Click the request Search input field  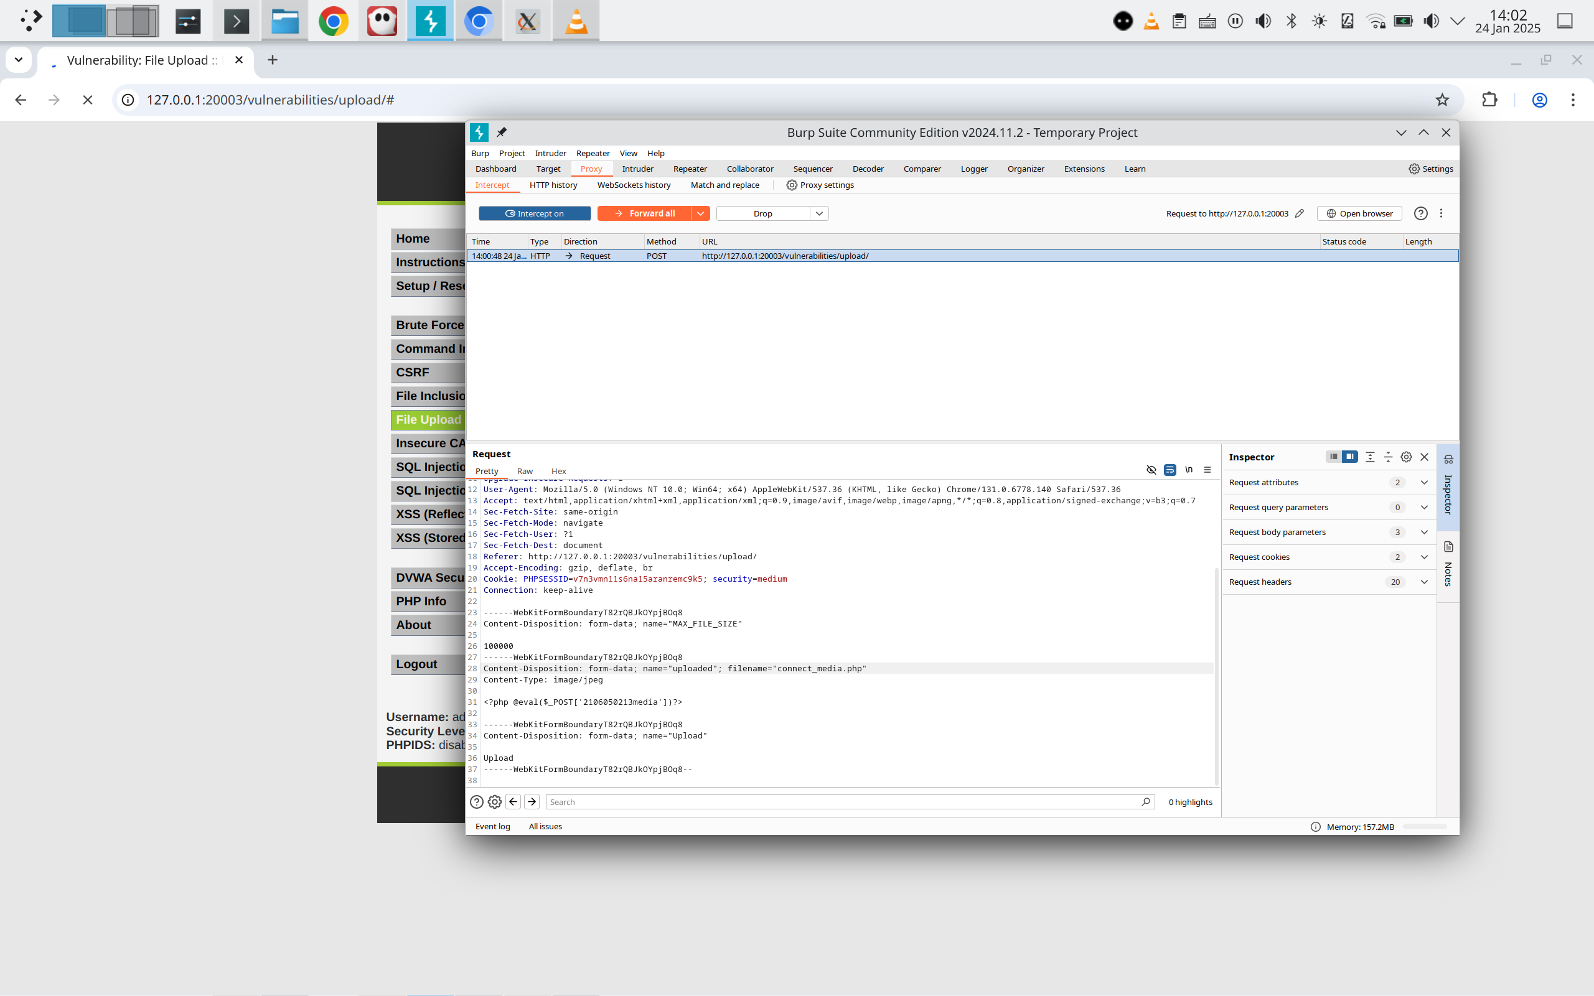pyautogui.click(x=843, y=802)
